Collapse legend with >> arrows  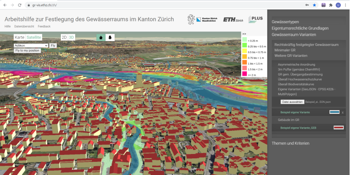click(x=245, y=34)
